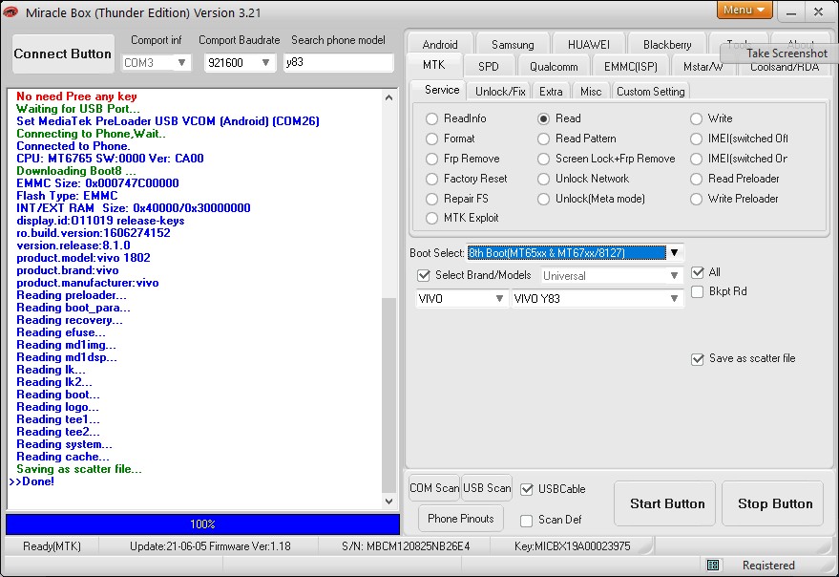The width and height of the screenshot is (839, 577).
Task: Toggle the All checkbox
Action: 697,272
